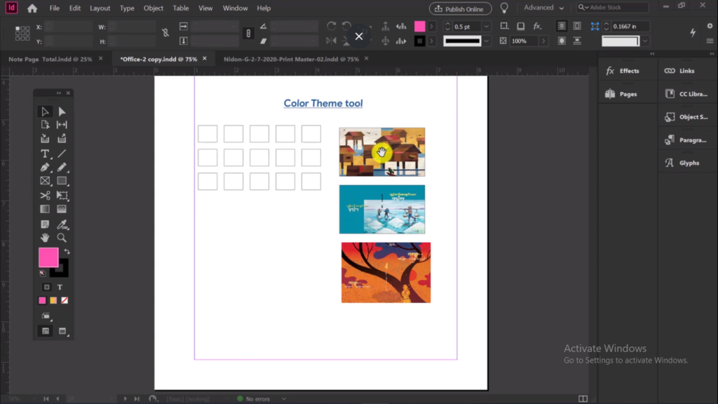Toggle formatting affects container

pos(47,287)
